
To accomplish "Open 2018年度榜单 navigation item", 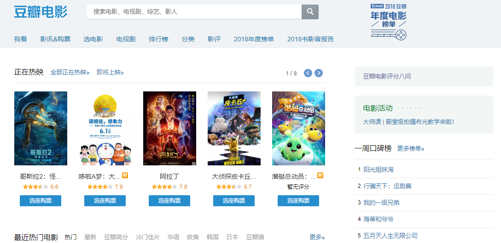I will point(254,39).
